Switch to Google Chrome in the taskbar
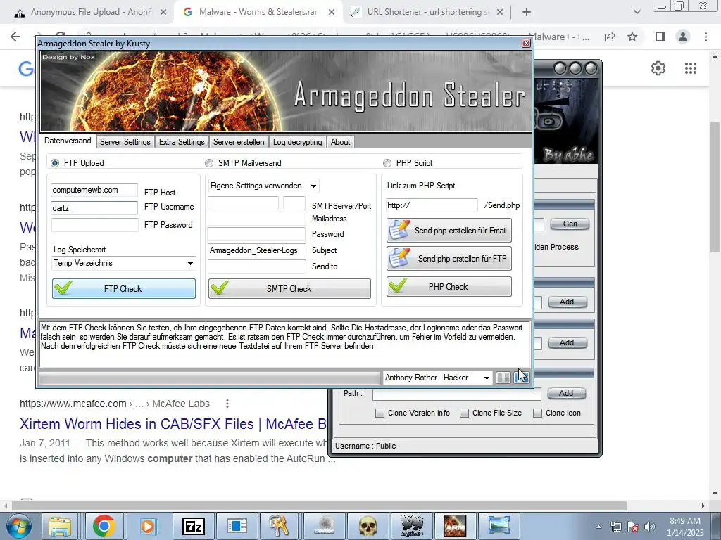Screen dimensions: 721x540 tap(104, 526)
